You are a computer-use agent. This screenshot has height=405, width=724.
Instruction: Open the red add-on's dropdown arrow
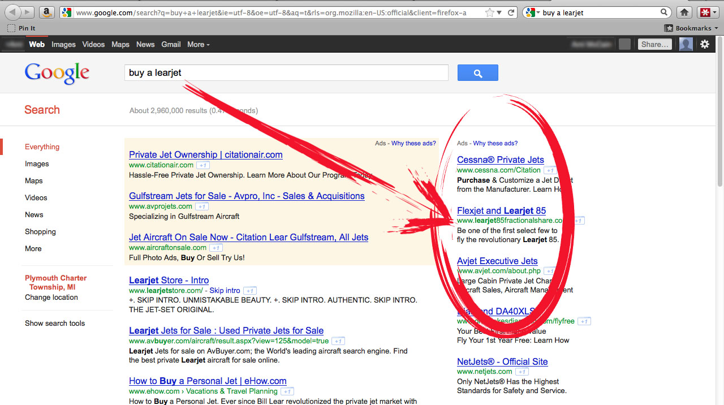point(714,12)
